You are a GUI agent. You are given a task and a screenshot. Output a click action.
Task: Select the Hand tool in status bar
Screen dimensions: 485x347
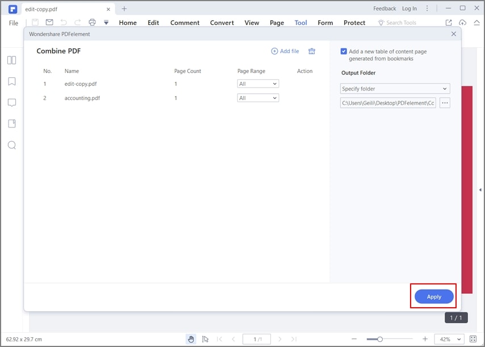tap(191, 338)
